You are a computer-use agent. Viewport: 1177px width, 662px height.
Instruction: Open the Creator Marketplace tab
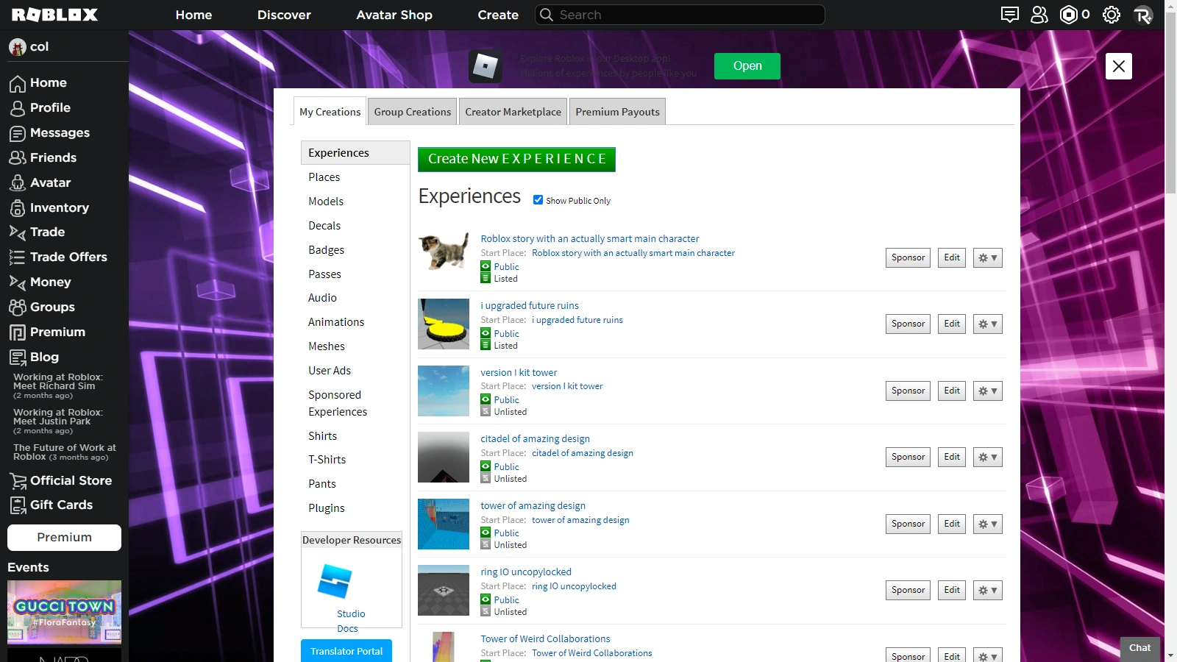[513, 111]
